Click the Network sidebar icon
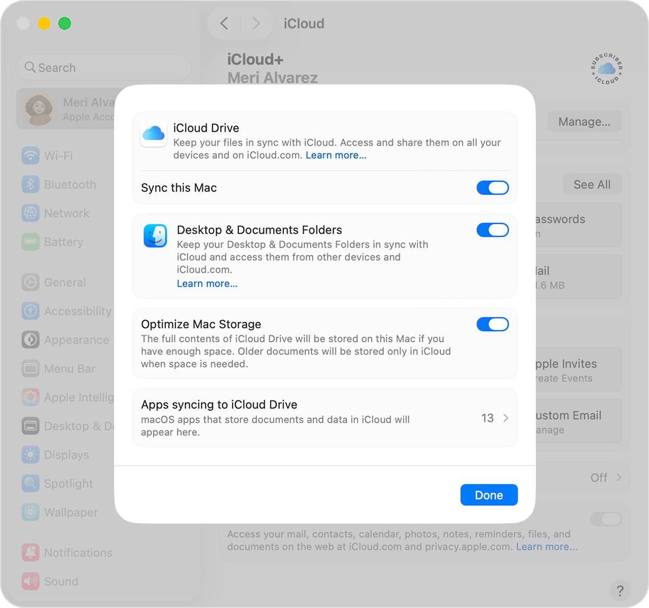 (x=31, y=213)
